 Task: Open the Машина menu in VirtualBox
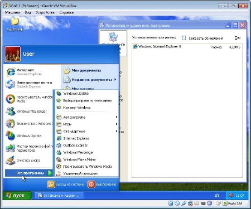click(12, 12)
